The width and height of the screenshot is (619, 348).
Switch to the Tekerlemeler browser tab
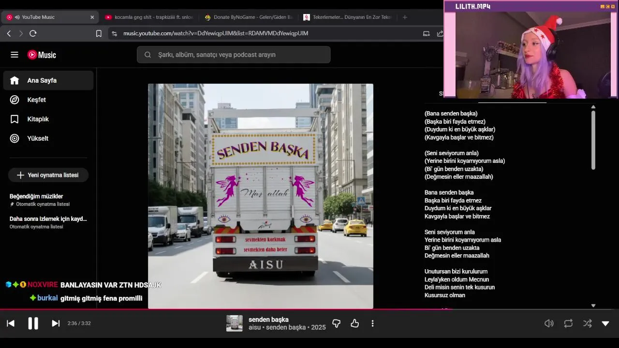pyautogui.click(x=347, y=17)
